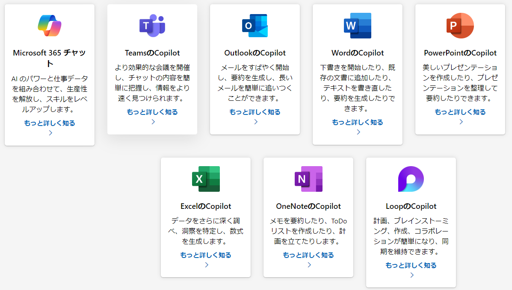
Task: Select the WordのCopilot heading
Action: [x=358, y=53]
